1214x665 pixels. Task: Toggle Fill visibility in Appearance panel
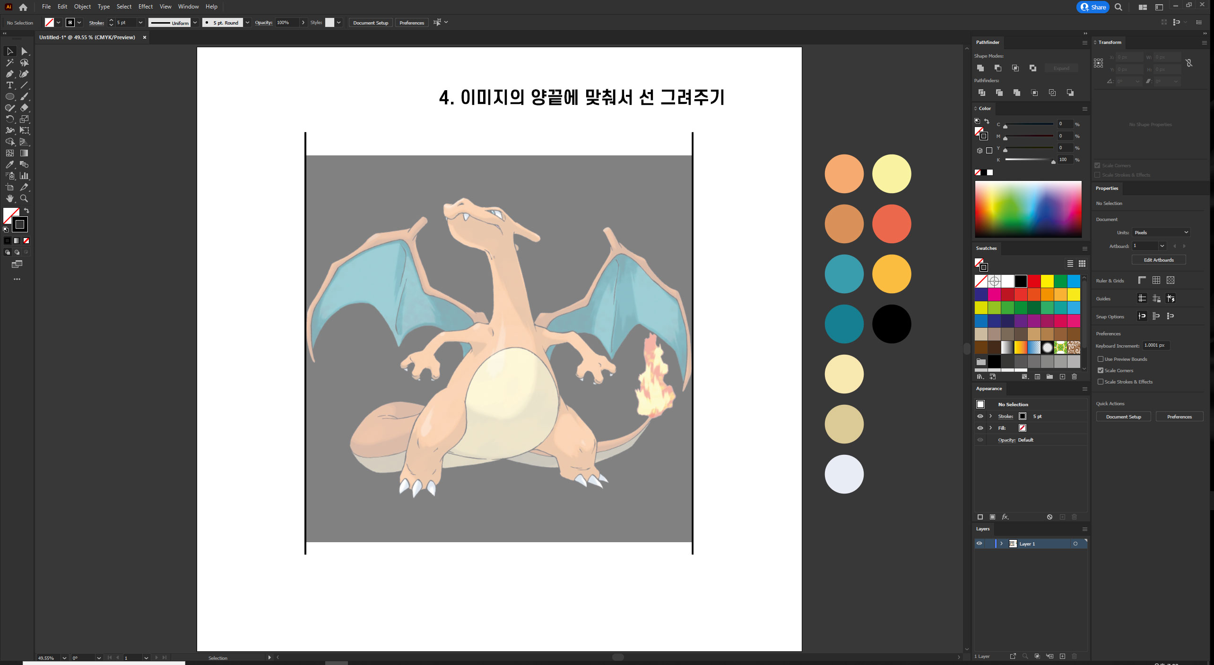pos(980,428)
